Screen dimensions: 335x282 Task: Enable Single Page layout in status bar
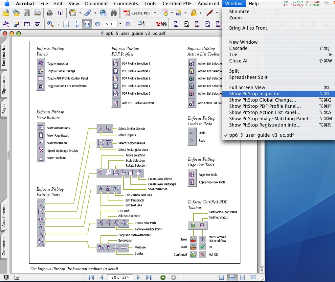(222, 277)
